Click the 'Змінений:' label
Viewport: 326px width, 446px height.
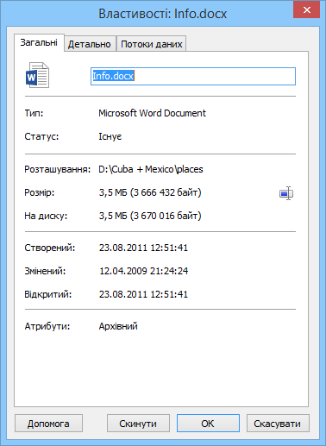45,271
